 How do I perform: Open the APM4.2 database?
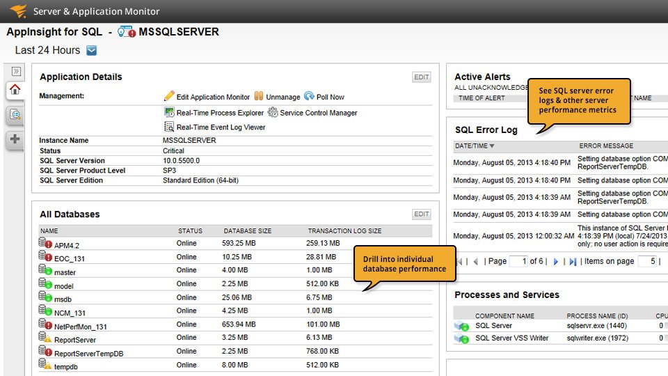67,246
